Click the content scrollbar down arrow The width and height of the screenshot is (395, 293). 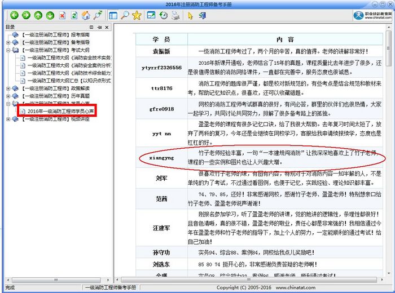click(x=389, y=273)
